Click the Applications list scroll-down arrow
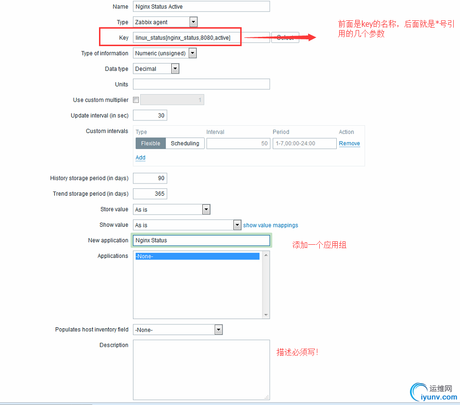The width and height of the screenshot is (460, 405). tap(266, 315)
